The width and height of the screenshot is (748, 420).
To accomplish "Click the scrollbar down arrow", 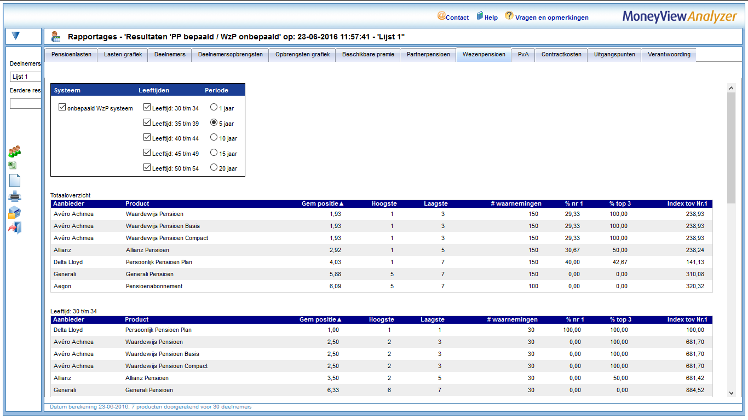I will pos(731,393).
